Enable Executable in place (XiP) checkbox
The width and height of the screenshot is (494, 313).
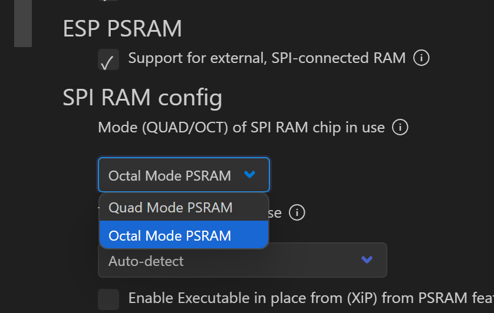point(108,298)
